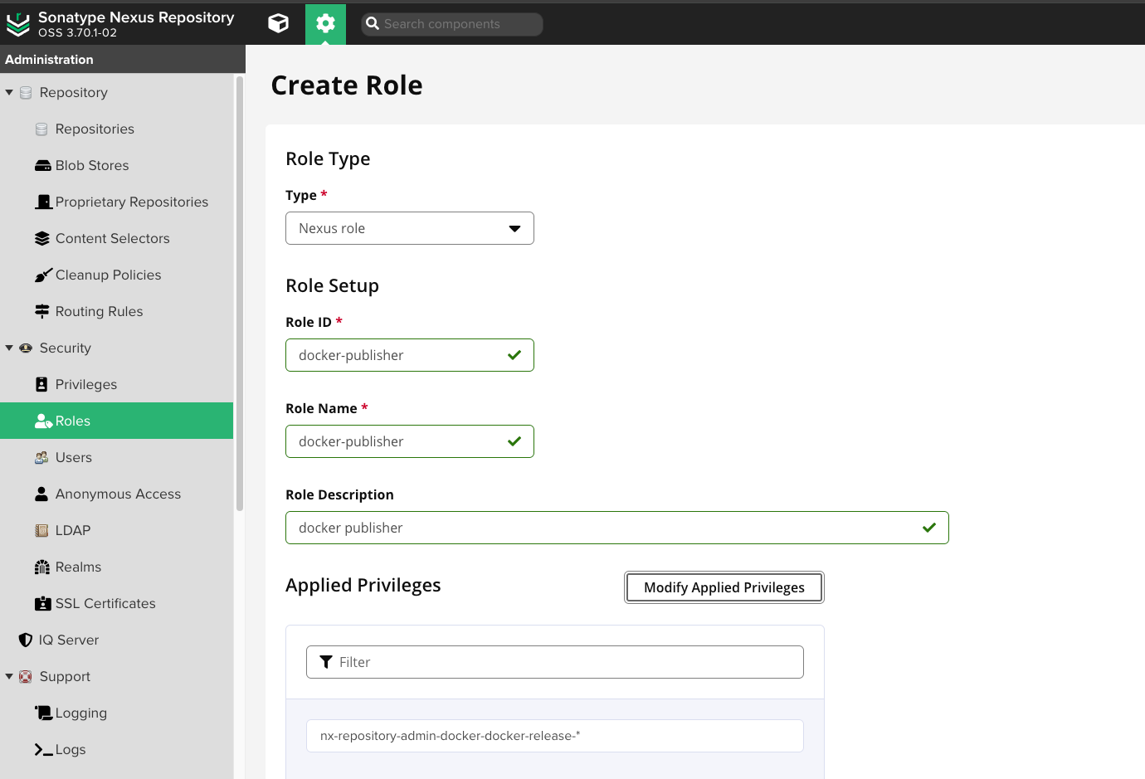The image size is (1145, 779).
Task: Click the Role ID input field
Action: (410, 355)
